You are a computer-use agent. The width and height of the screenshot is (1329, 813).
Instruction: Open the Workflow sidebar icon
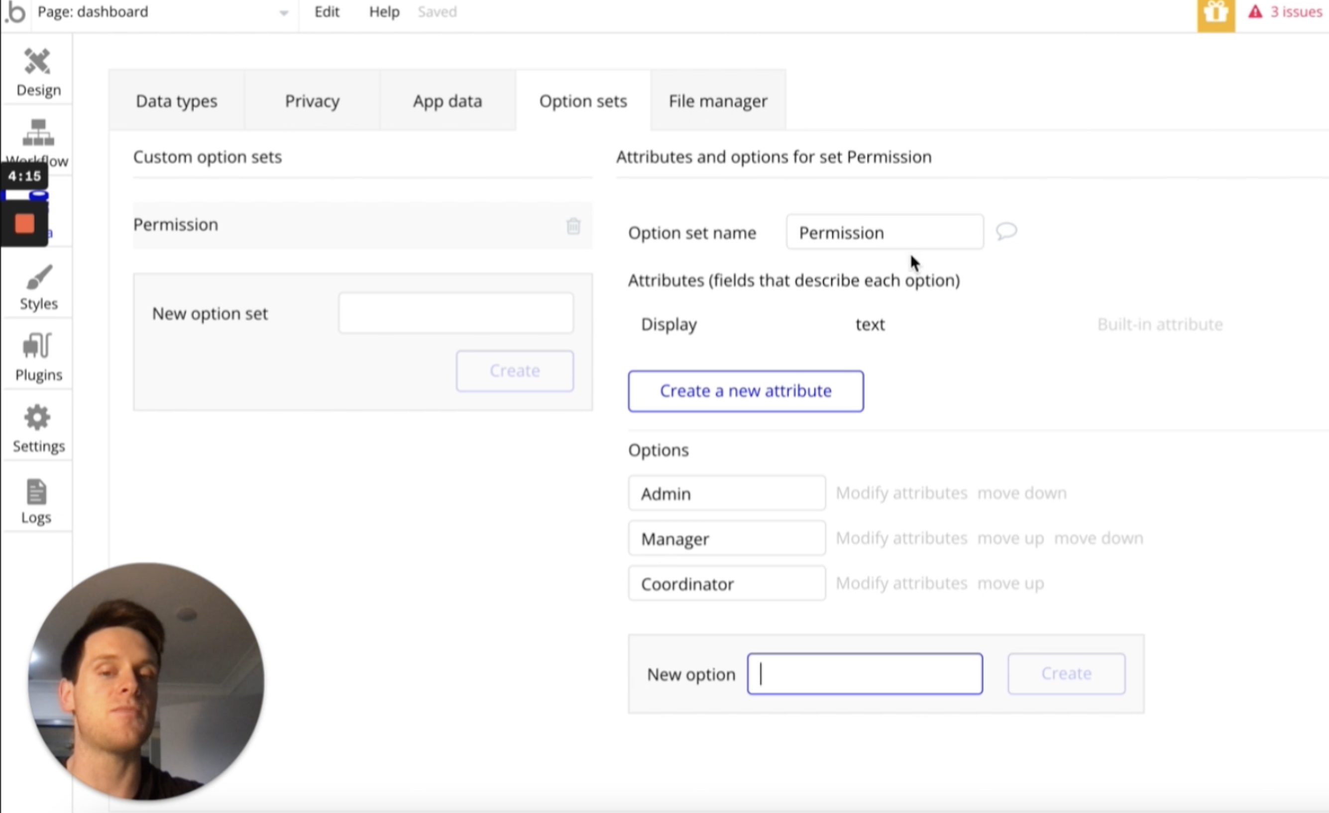click(38, 133)
